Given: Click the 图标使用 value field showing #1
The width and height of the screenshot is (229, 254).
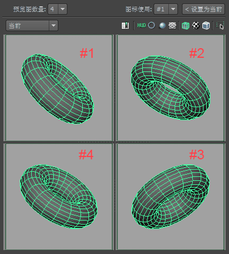Looking at the screenshot, I should point(162,9).
